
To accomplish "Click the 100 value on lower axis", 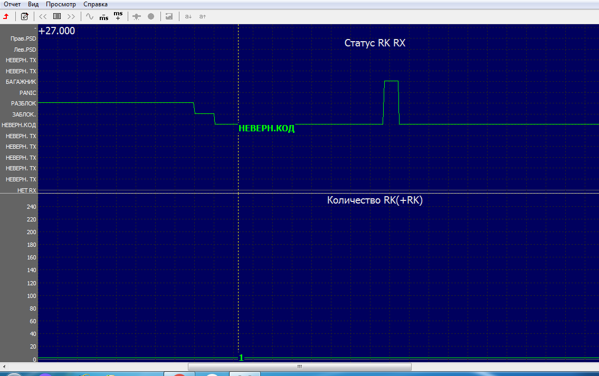I will 31,296.
